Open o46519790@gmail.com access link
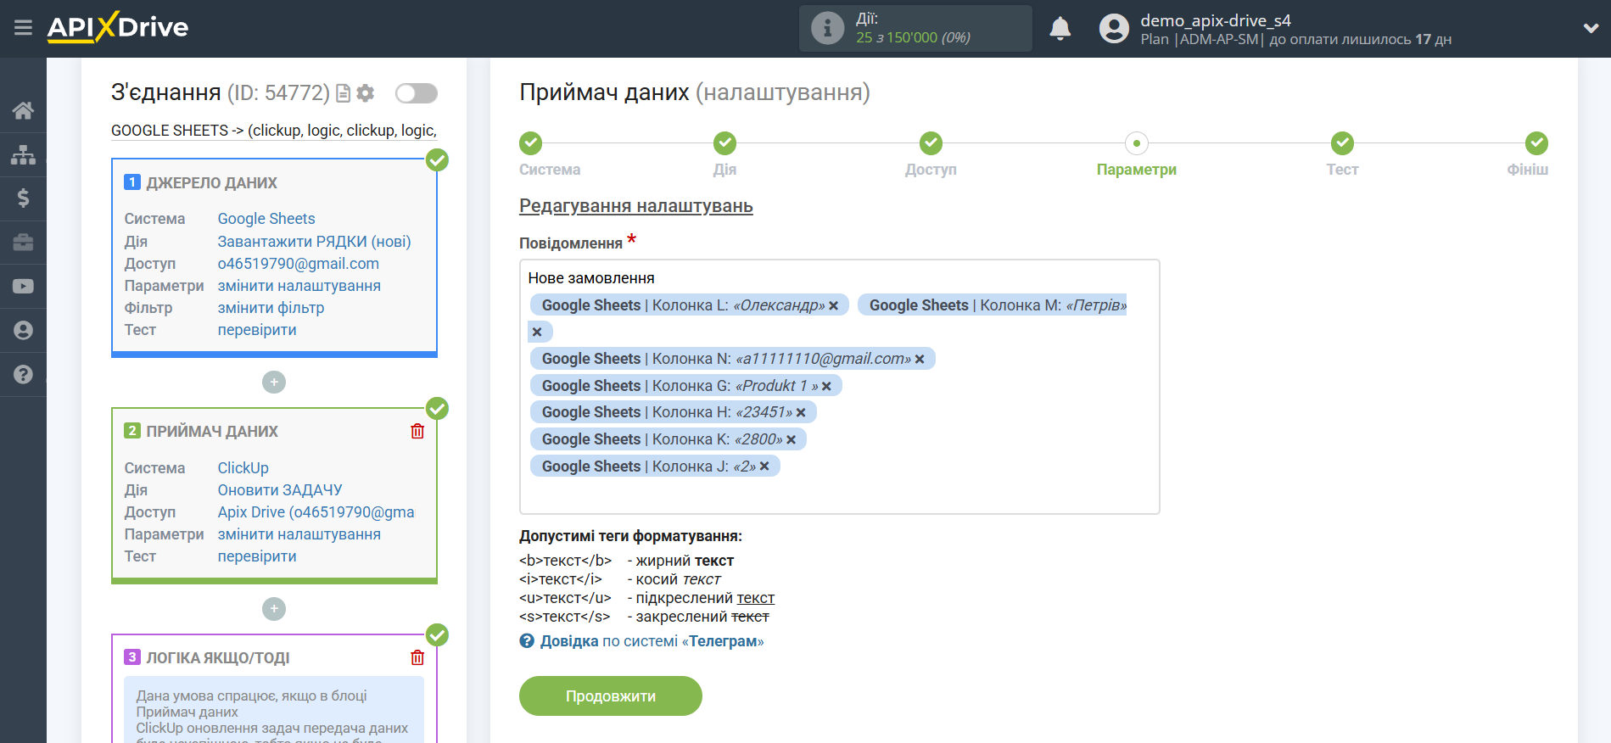 (x=299, y=264)
